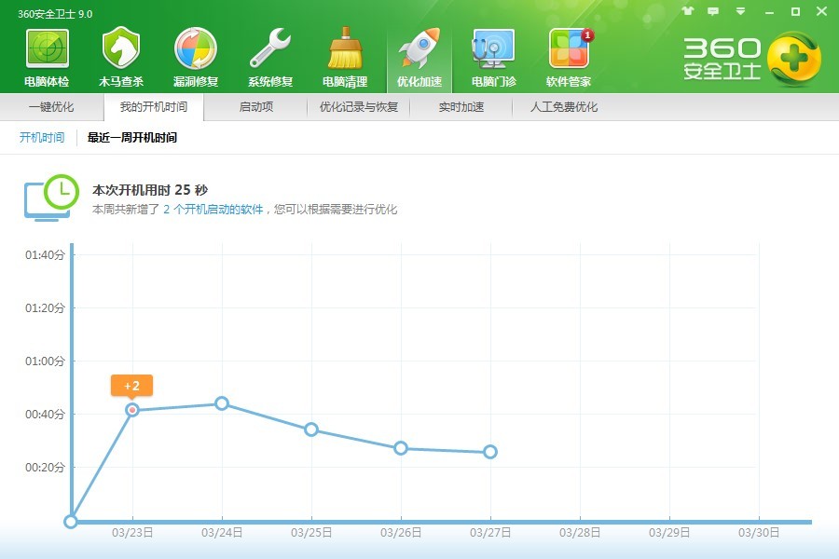Click the red notification badge on 软件管家
The image size is (839, 559).
[x=587, y=35]
